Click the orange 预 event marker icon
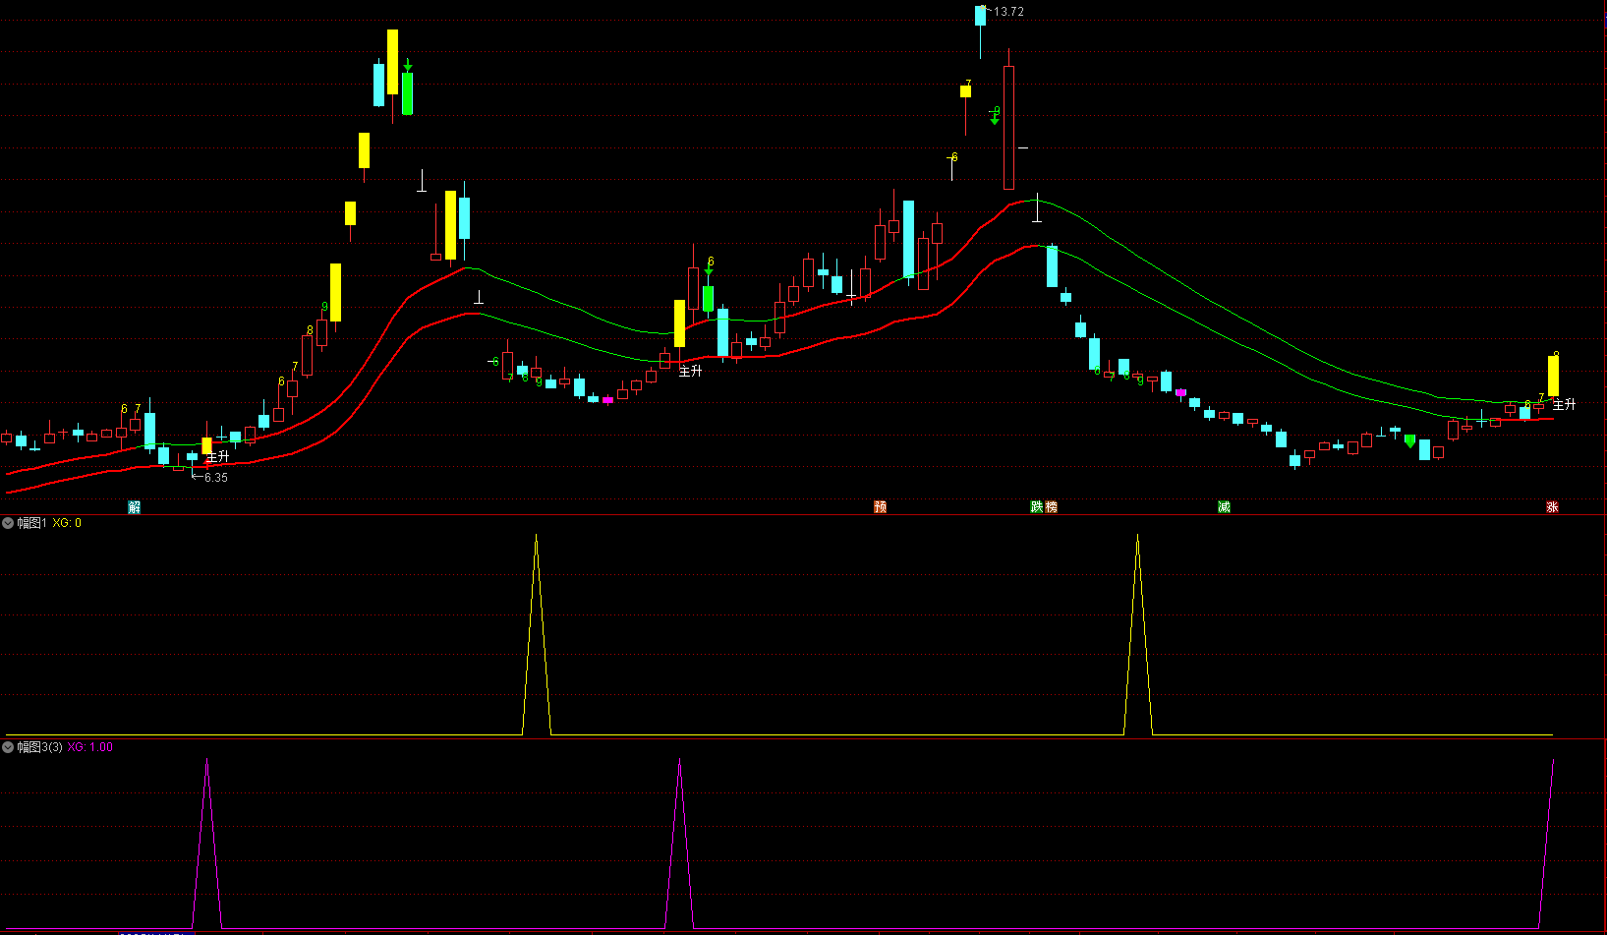This screenshot has height=935, width=1607. click(x=881, y=507)
